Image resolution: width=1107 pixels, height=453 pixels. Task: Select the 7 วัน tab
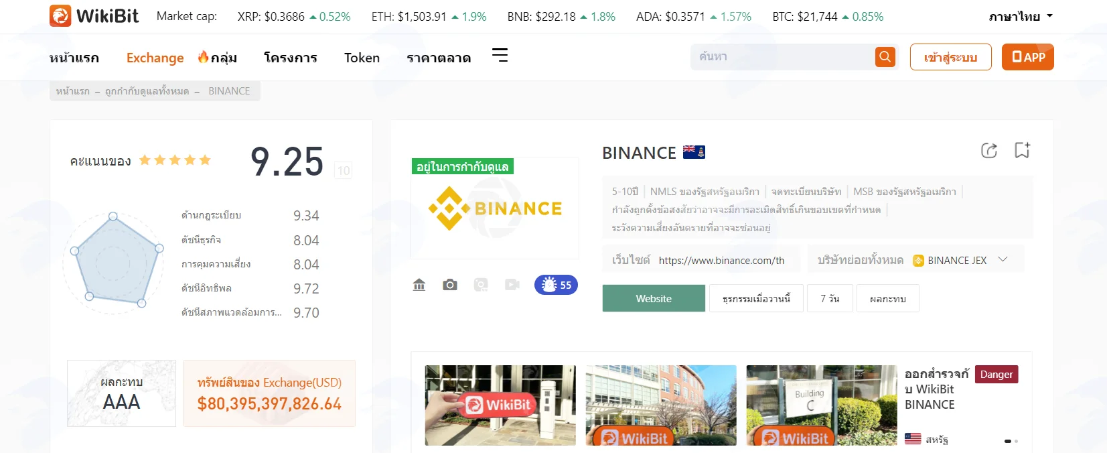point(830,298)
